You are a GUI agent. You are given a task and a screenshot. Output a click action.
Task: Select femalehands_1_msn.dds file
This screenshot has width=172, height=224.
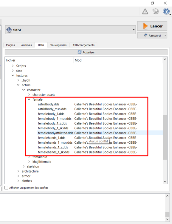pos(55,142)
